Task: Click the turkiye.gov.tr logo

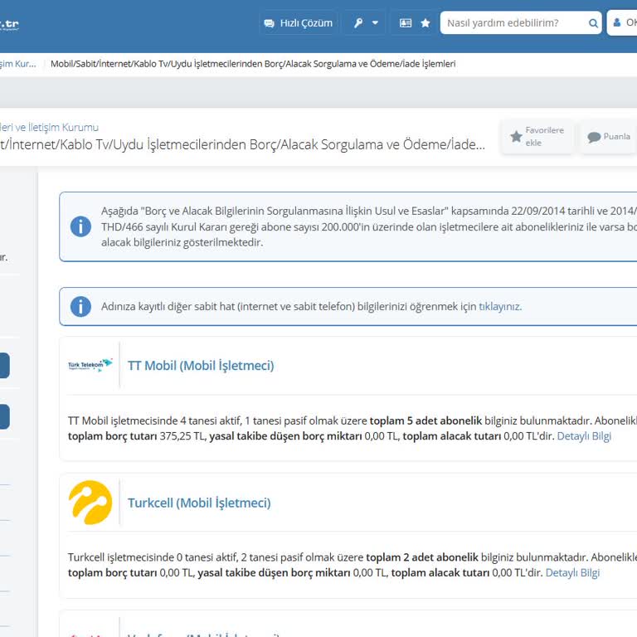Action: pyautogui.click(x=10, y=23)
